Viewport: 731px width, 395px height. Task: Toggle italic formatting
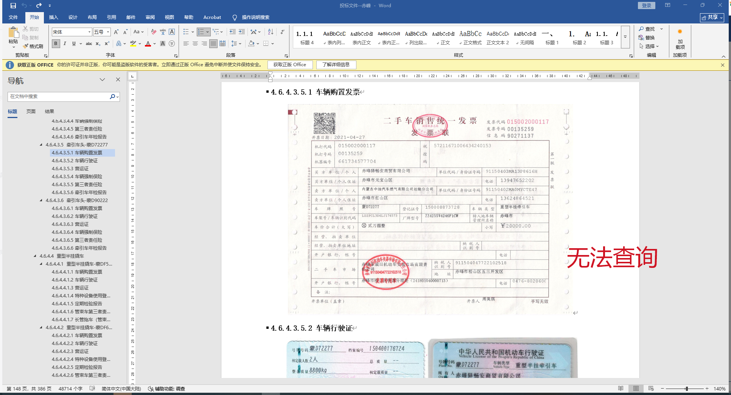pyautogui.click(x=65, y=44)
